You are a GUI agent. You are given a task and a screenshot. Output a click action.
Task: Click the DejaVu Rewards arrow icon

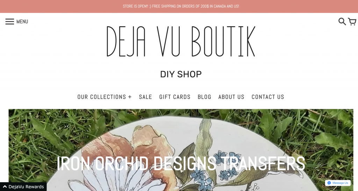pos(5,187)
